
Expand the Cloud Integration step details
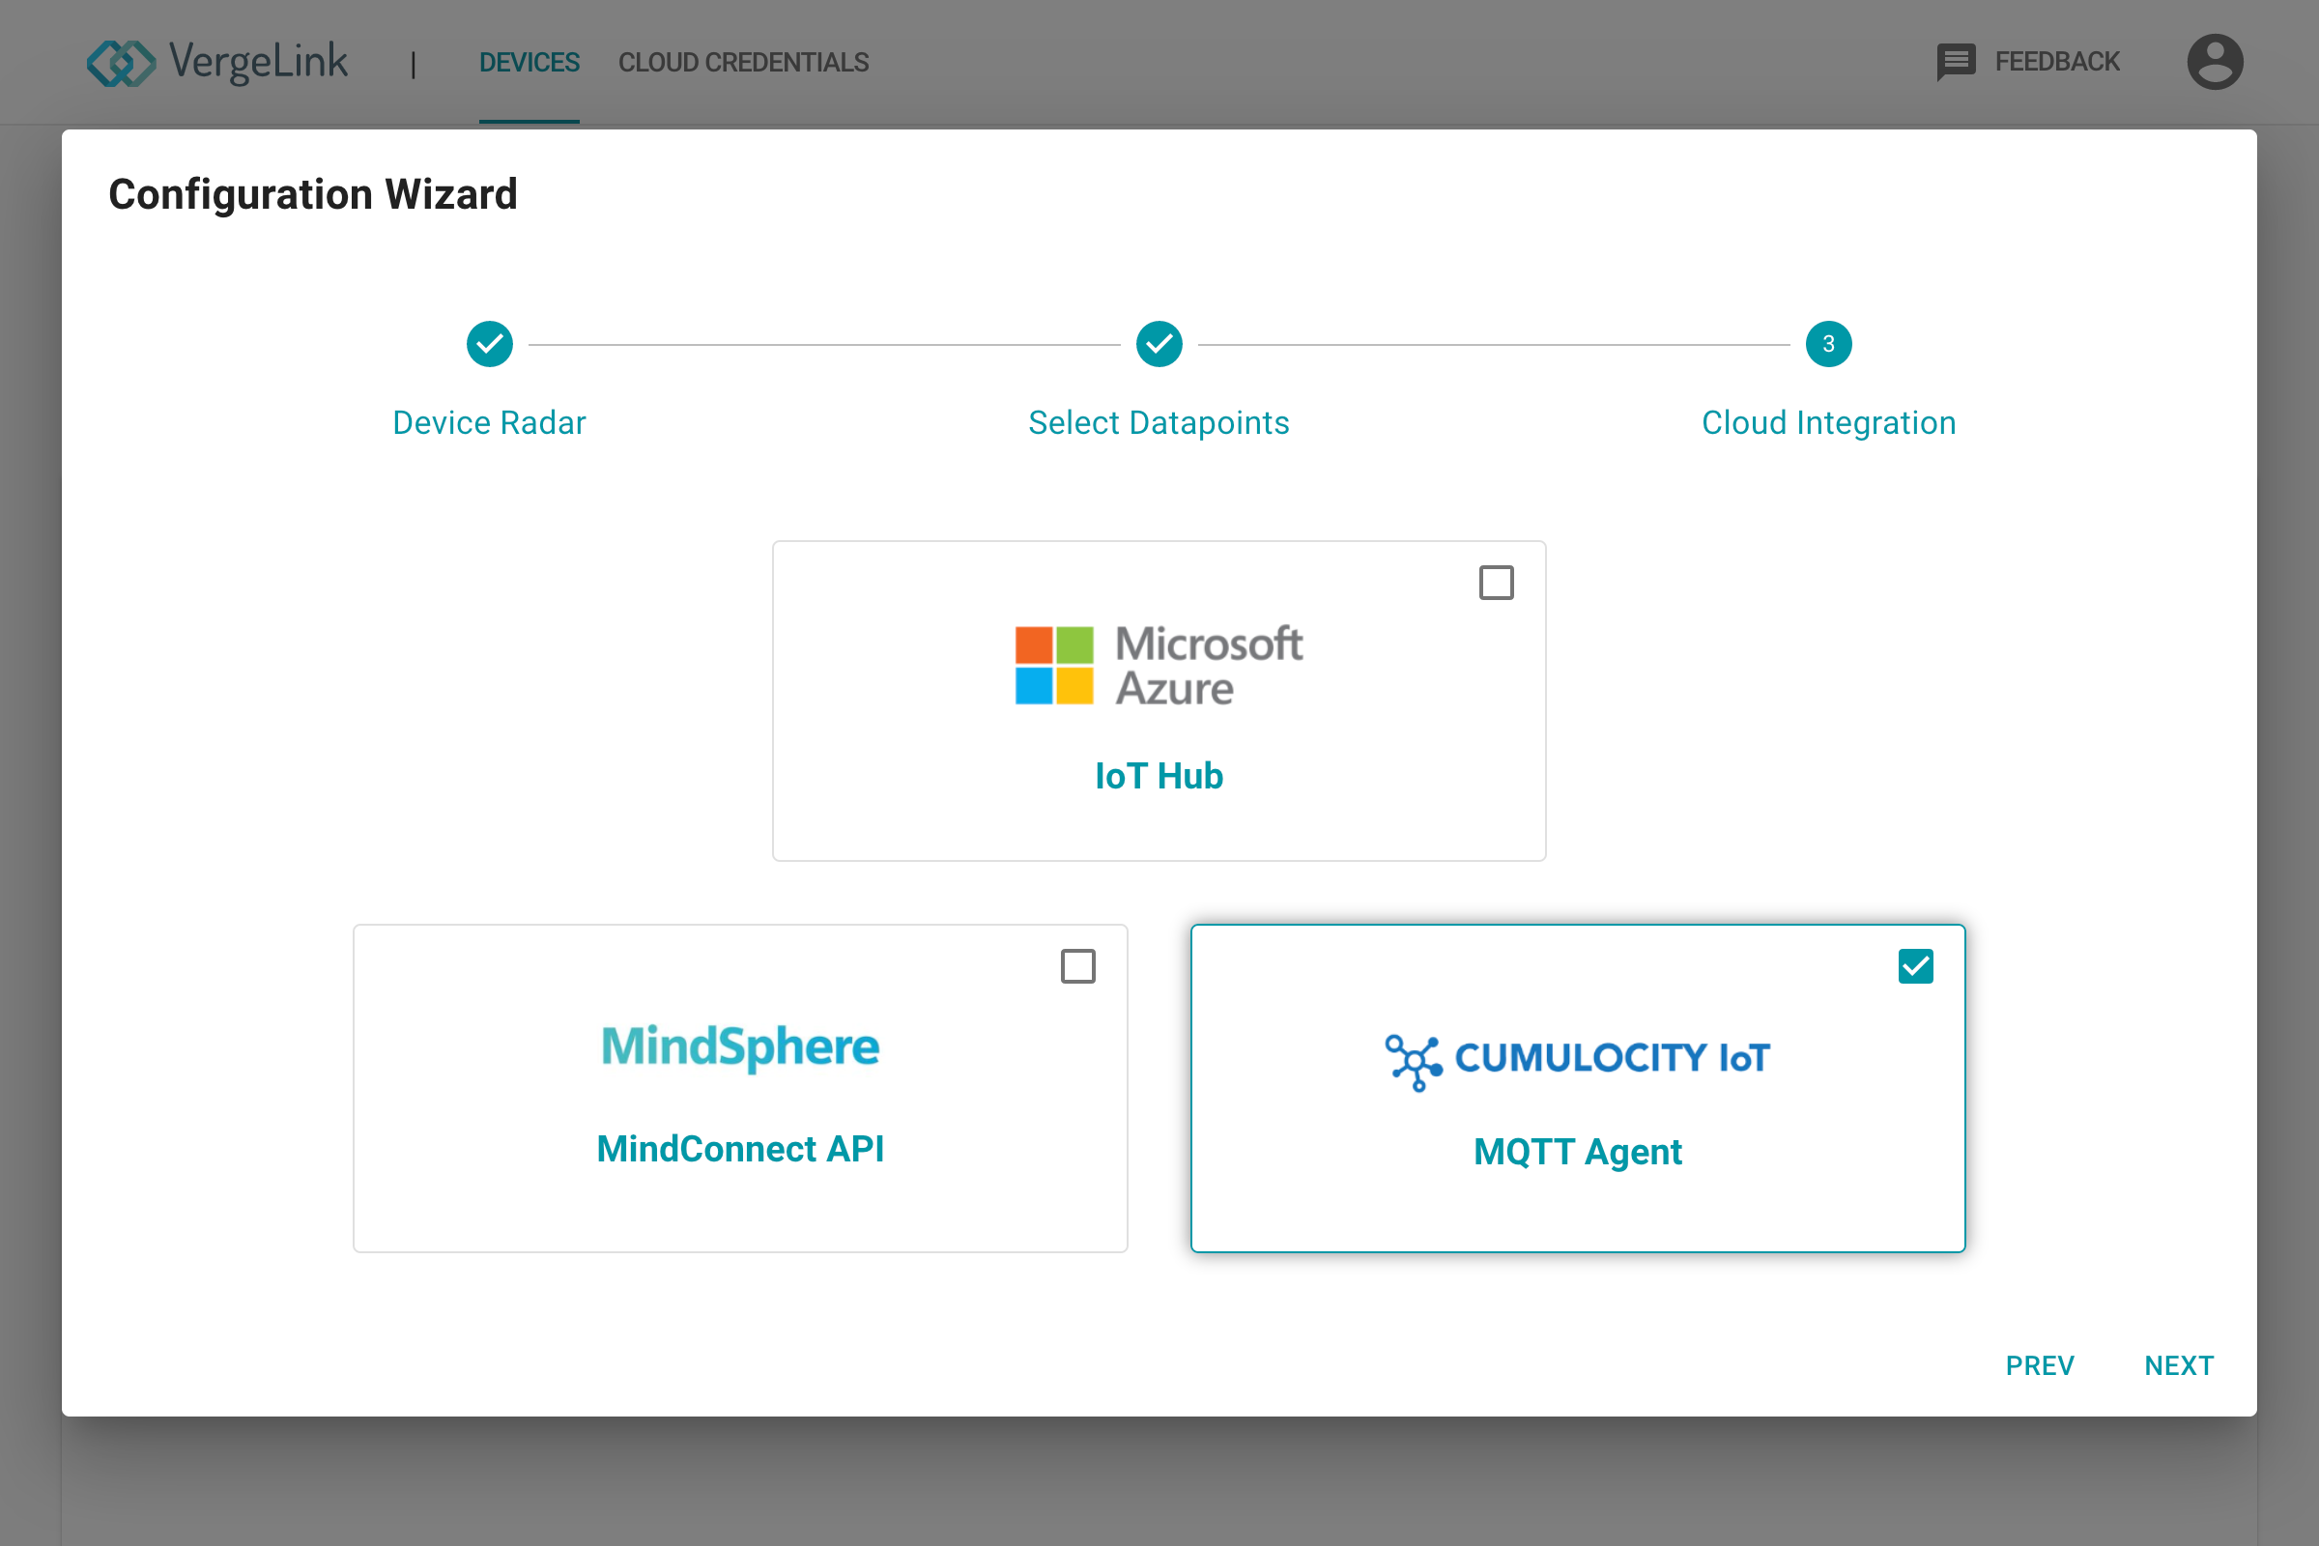click(x=1827, y=345)
